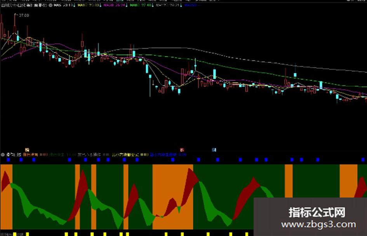The image size is (367, 236).
Task: Click the 37.00 high price label
Action: point(24,16)
